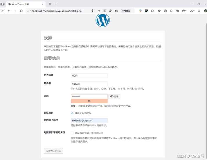Click the 密码 label

coord(46,96)
